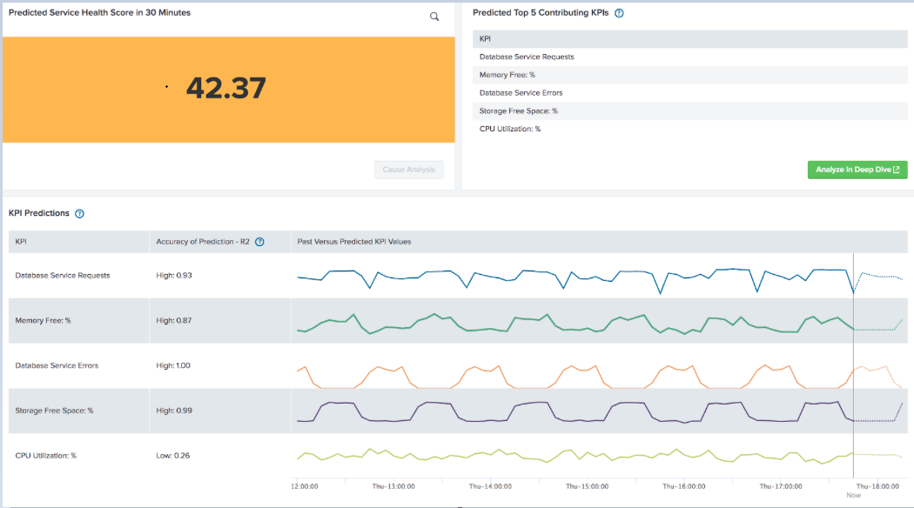Select Database Service Errors in the top 5 list
The width and height of the screenshot is (914, 508).
521,92
